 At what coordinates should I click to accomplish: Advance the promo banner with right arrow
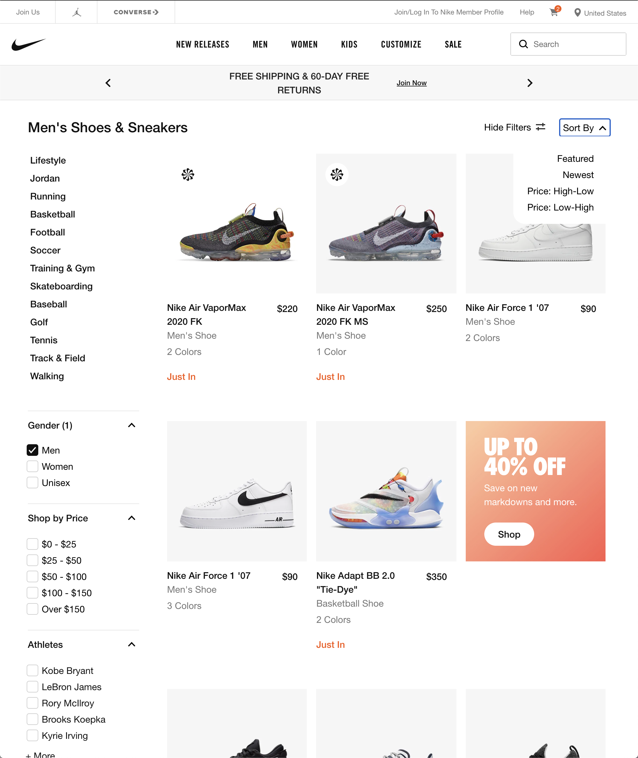pyautogui.click(x=530, y=82)
